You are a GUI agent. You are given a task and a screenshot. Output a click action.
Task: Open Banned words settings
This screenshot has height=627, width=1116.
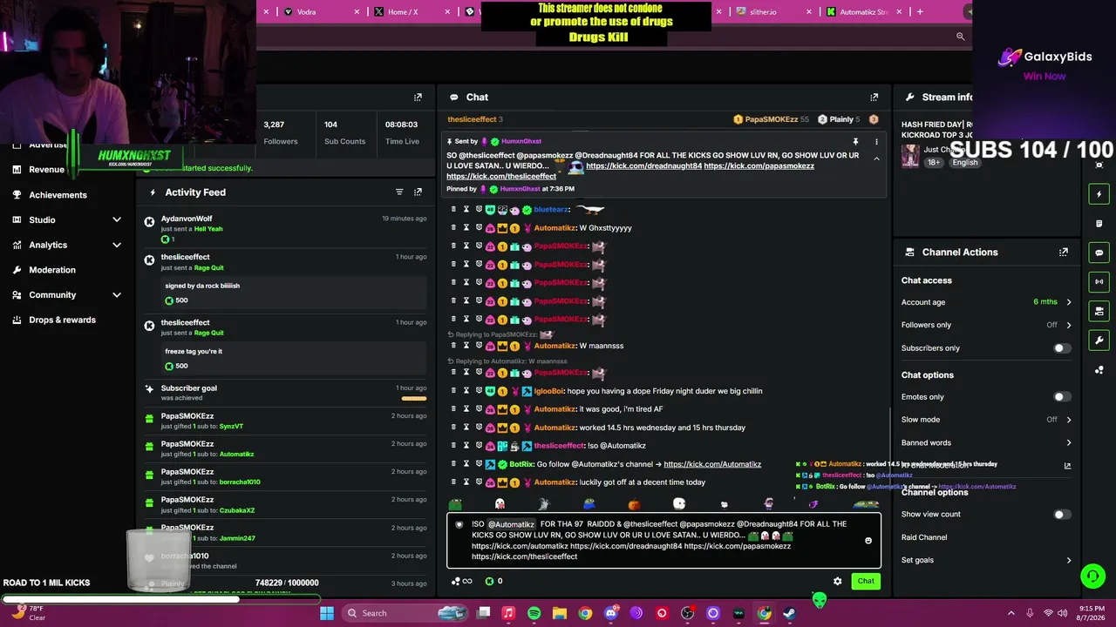pos(986,442)
